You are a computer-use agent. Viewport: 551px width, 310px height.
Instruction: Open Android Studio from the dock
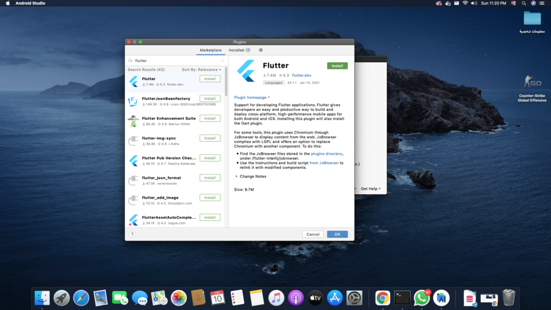441,298
